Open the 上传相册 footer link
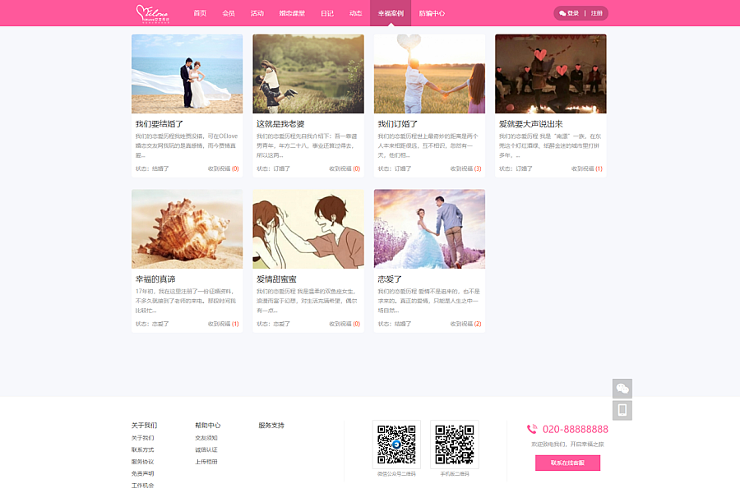The height and width of the screenshot is (493, 740). pyautogui.click(x=206, y=462)
